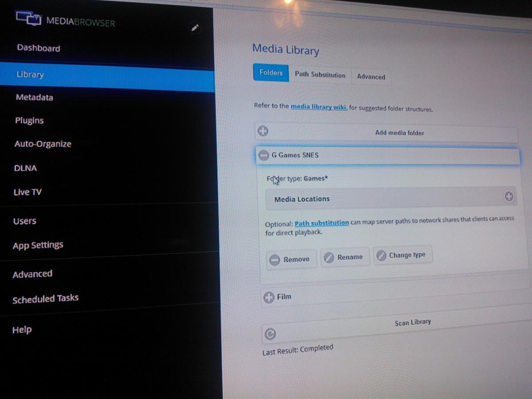The width and height of the screenshot is (532, 399).
Task: Open the Advanced sidebar item
Action: (x=32, y=274)
